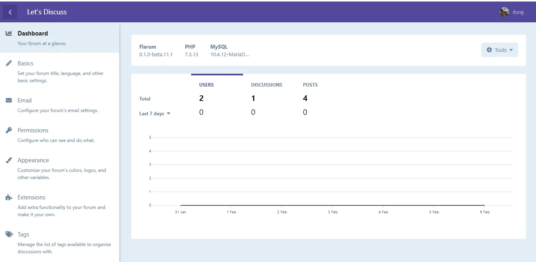Click 'Configure your forum's email settings.' description

[x=58, y=110]
